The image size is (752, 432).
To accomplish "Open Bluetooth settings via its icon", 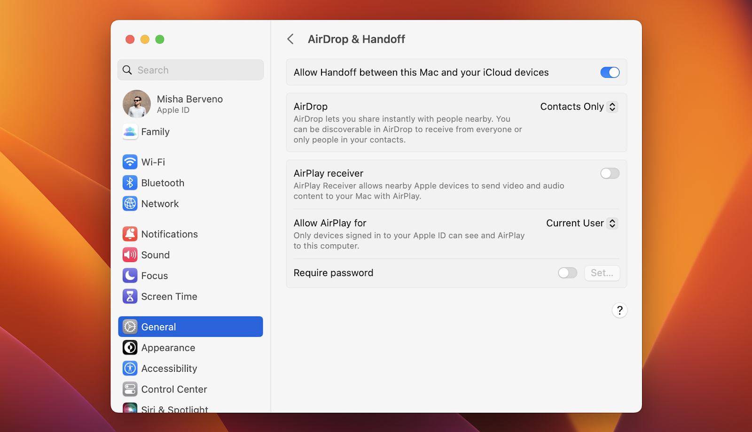I will click(x=130, y=183).
